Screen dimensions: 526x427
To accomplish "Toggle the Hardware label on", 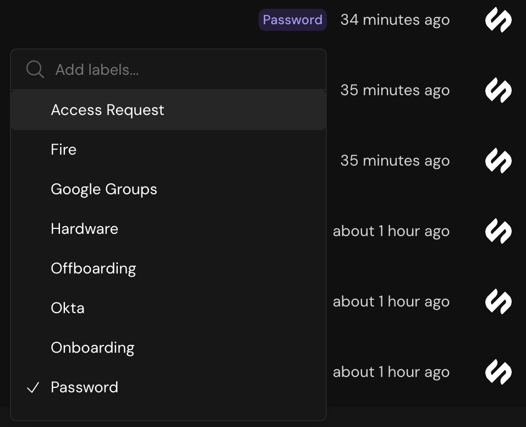I will coord(84,228).
